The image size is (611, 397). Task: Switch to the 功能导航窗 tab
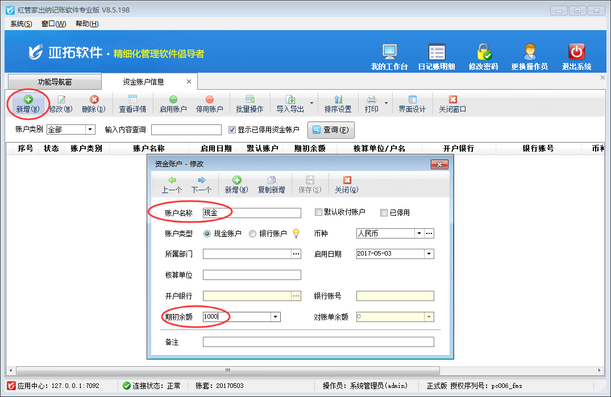click(x=55, y=82)
